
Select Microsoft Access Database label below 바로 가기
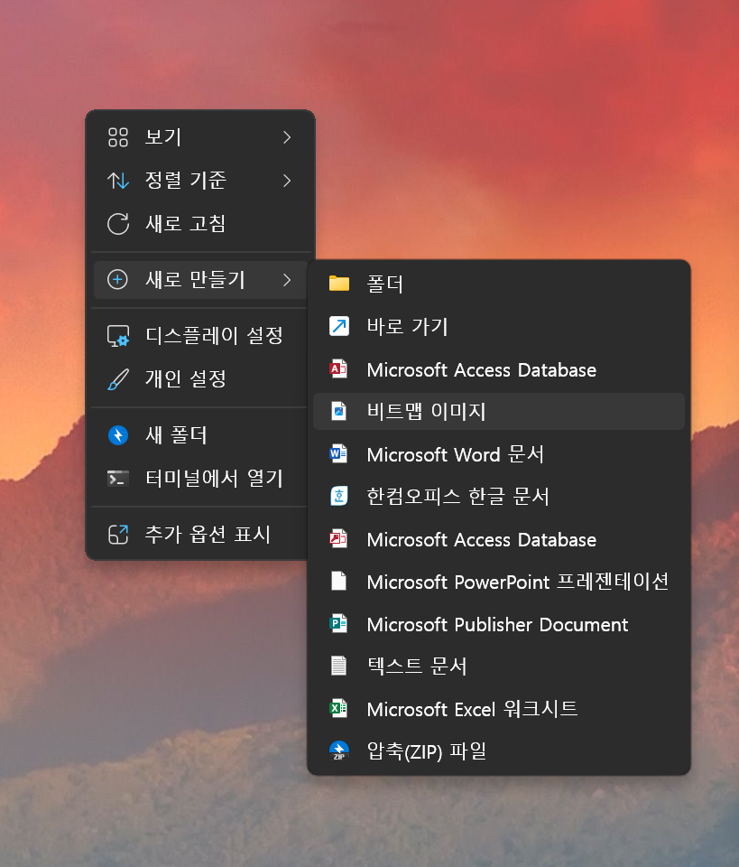pos(482,370)
